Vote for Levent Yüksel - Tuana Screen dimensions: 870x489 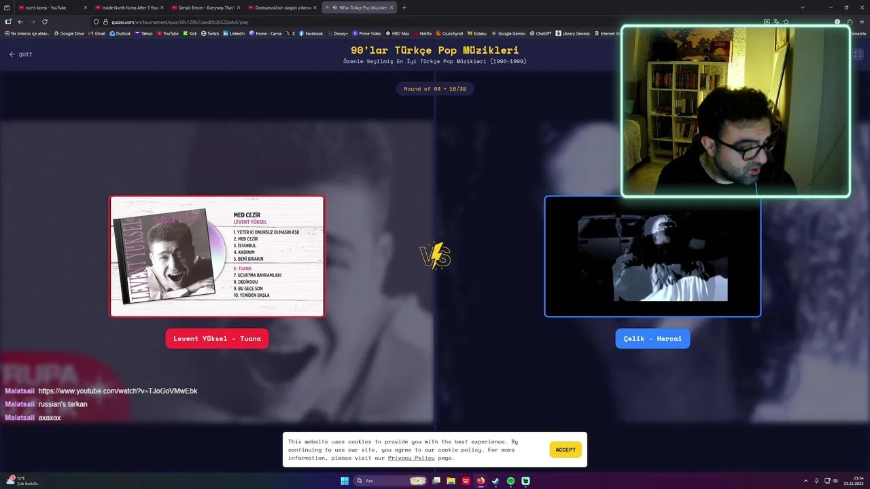217,338
